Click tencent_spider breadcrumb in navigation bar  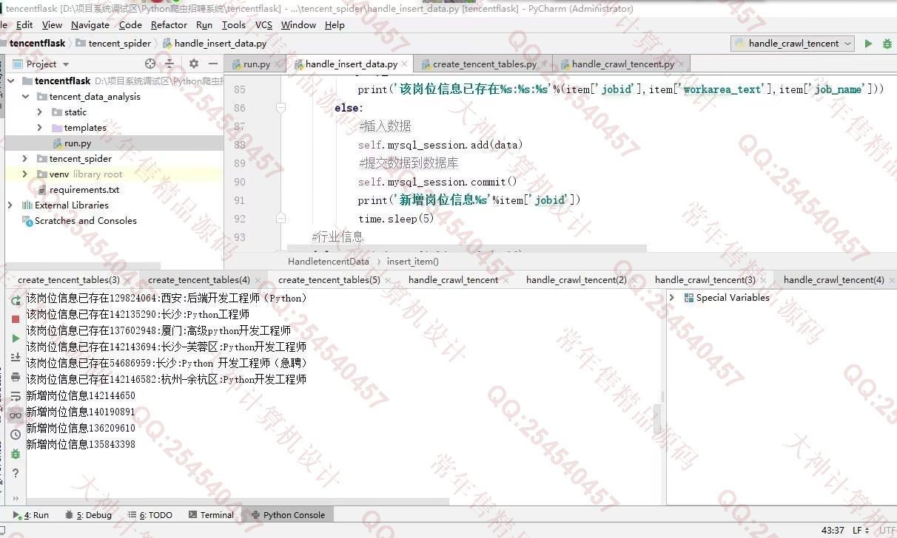[113, 44]
